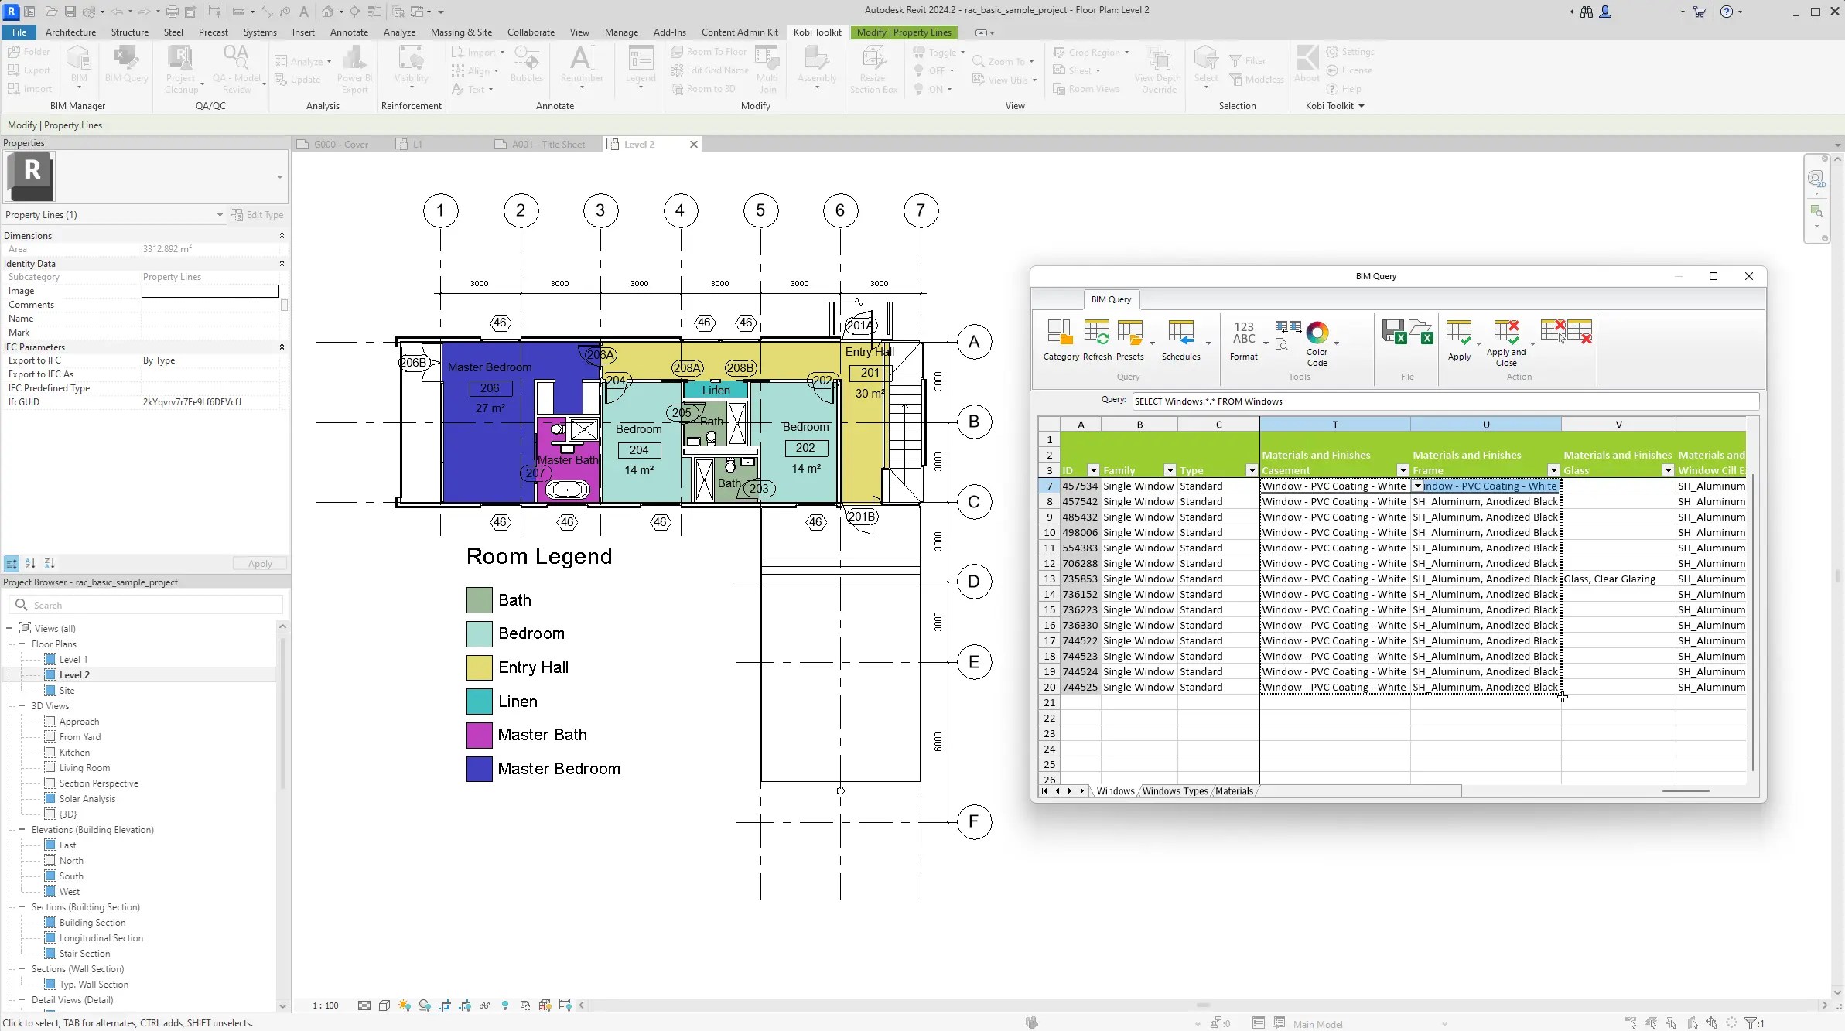Click the Format 123 ABC tool

click(1243, 333)
